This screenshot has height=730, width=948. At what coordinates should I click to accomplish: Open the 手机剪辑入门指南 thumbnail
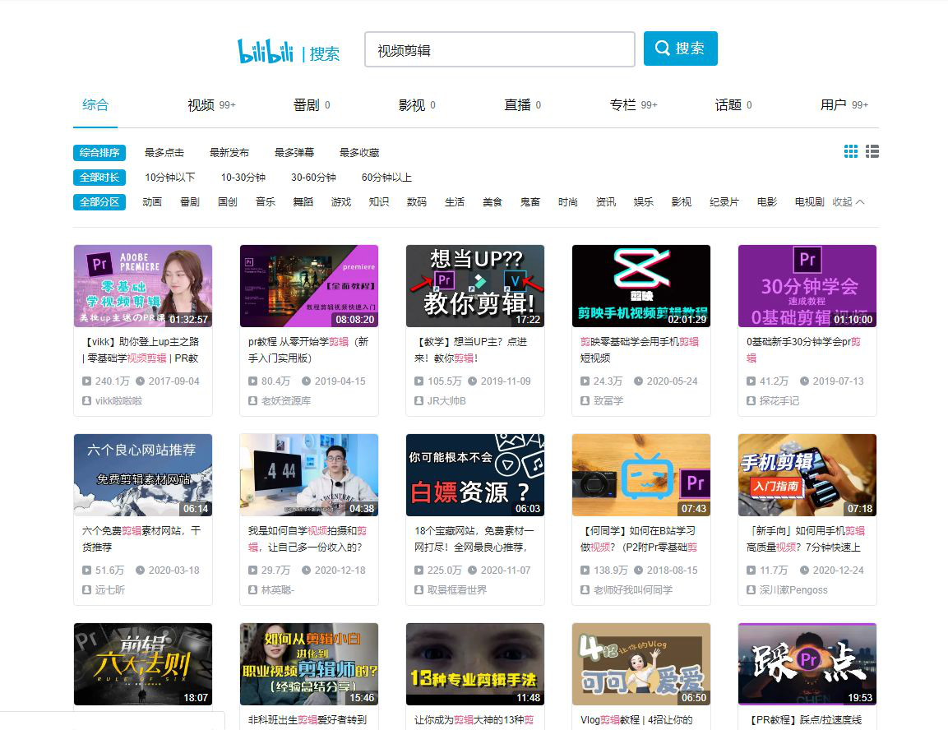(x=807, y=475)
